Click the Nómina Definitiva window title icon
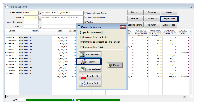The height and width of the screenshot is (102, 198). pyautogui.click(x=6, y=6)
